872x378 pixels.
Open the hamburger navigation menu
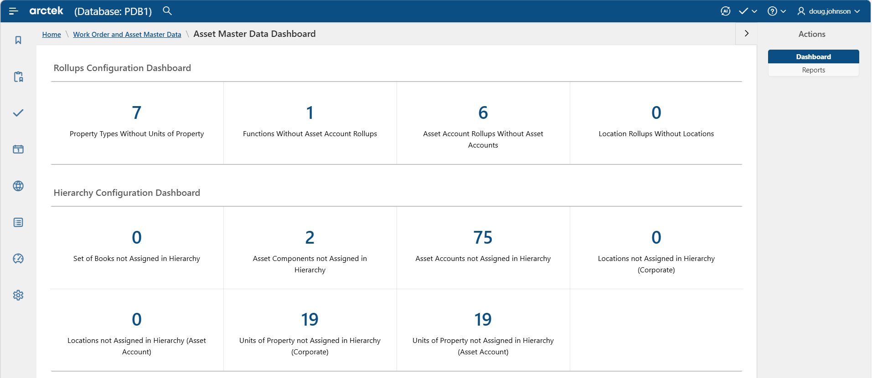[x=13, y=11]
